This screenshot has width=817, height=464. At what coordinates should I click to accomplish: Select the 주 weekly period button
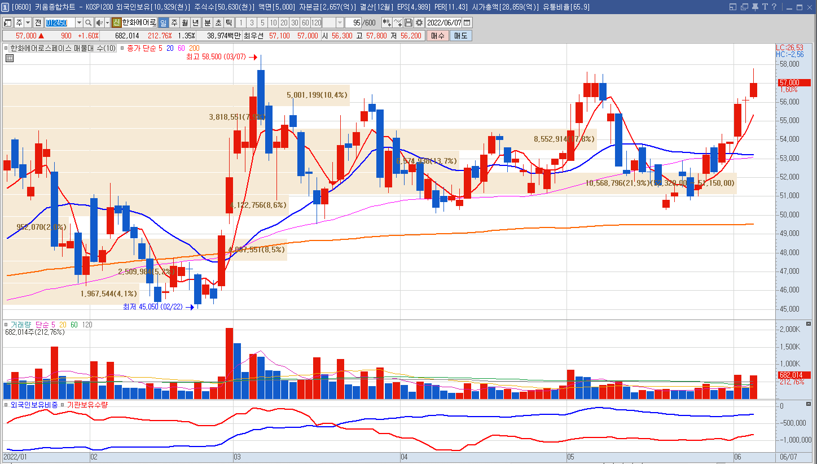(174, 23)
